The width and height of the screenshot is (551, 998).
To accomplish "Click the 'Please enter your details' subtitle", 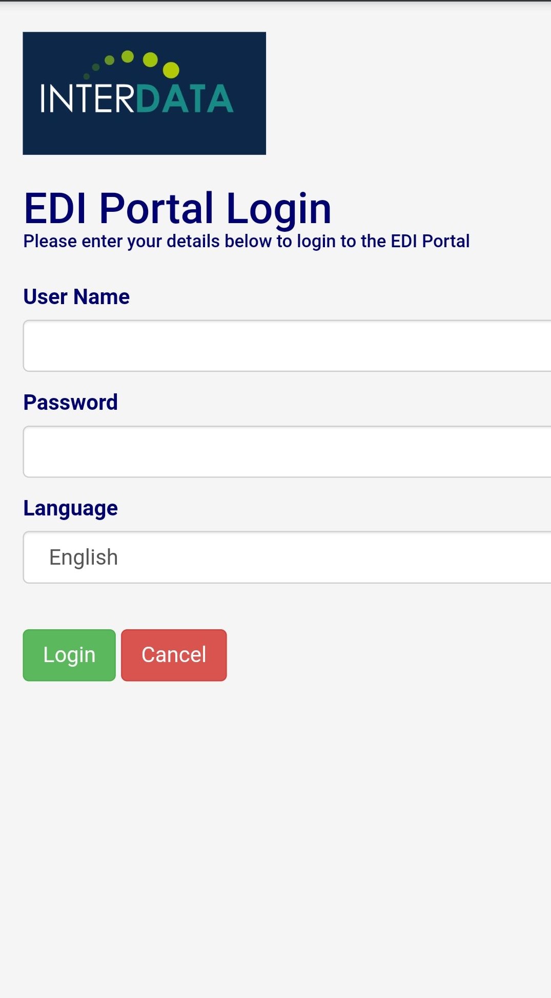I will (246, 241).
